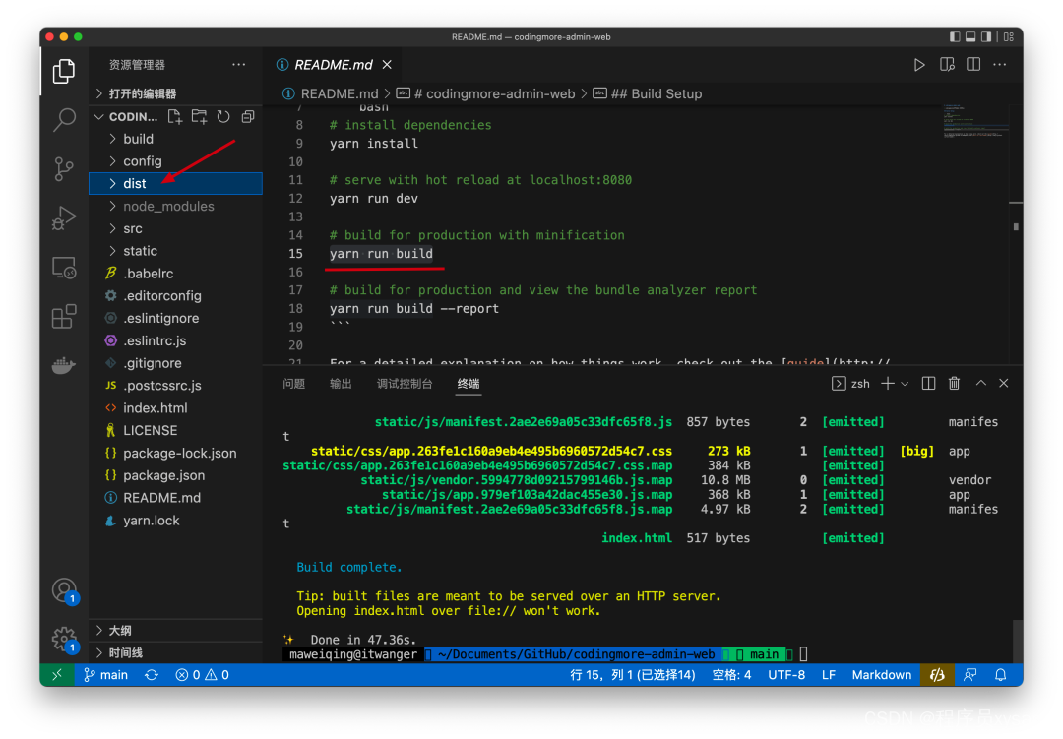Expand the 大纲 outline section
The image size is (1063, 739).
(175, 631)
